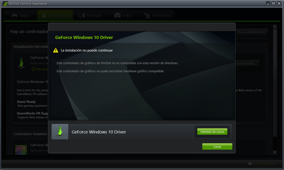Viewport: 284px width, 170px height.
Task: Open the Mi equipo tab
Action: 90,16
